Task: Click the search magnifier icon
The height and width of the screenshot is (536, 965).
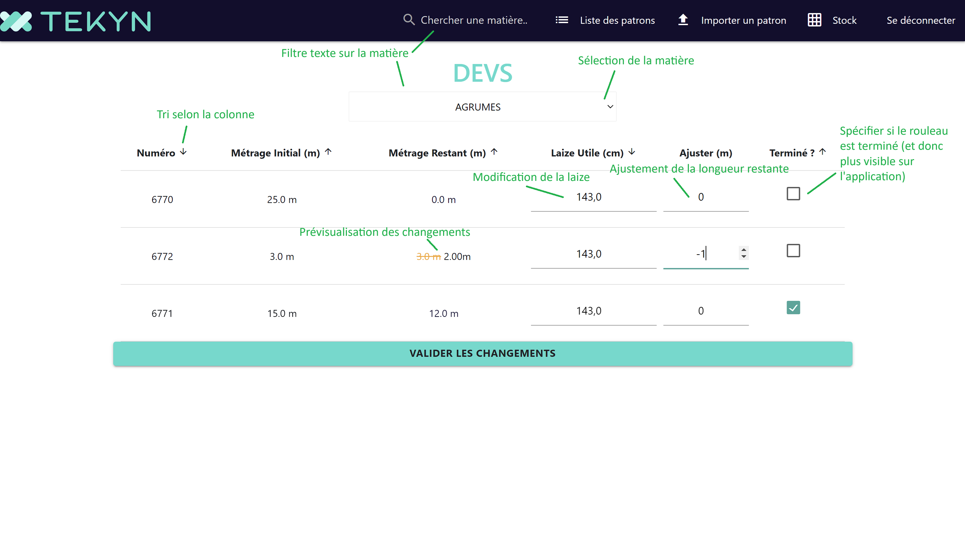Action: coord(409,20)
